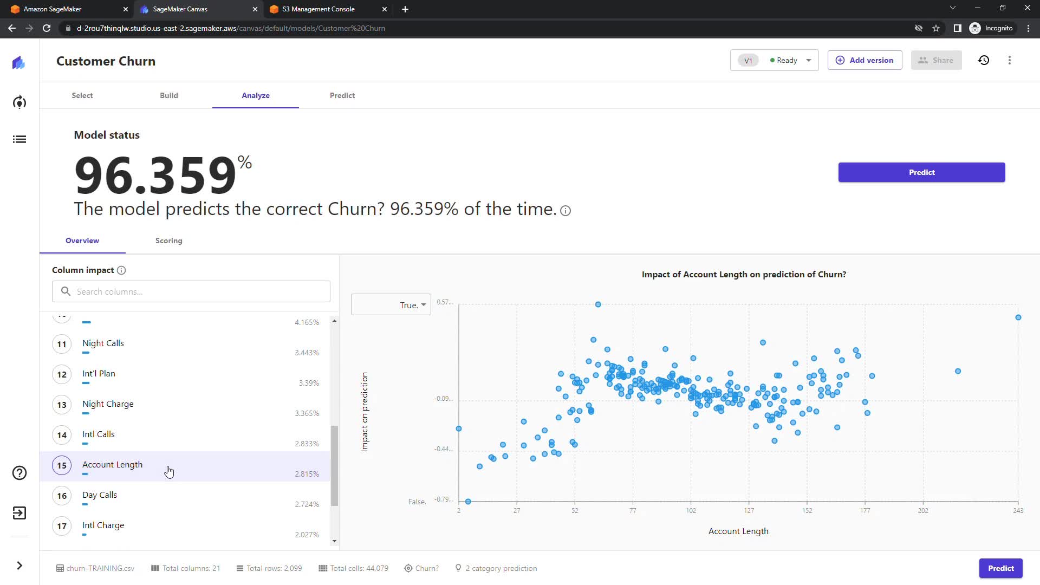The image size is (1040, 585).
Task: Open the Help question mark icon
Action: pos(19,473)
